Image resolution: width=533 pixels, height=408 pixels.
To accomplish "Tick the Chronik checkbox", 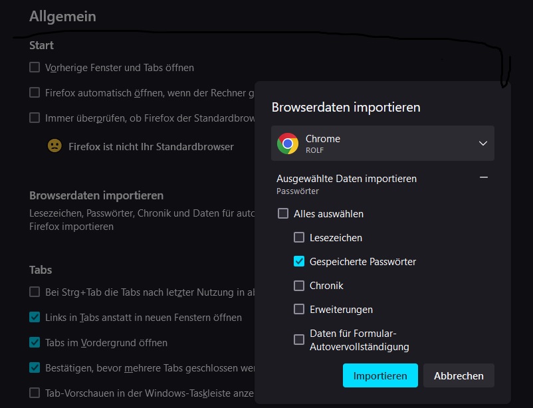I will 299,286.
